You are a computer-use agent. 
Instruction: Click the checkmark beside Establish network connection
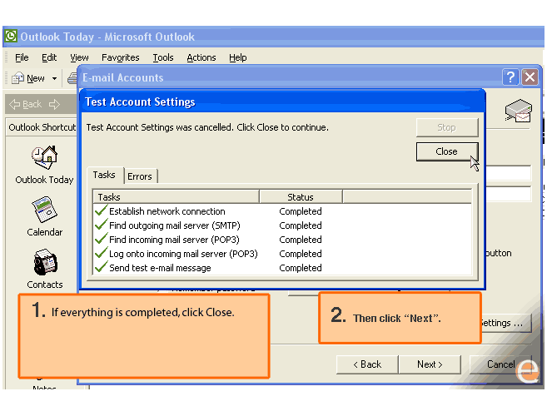[101, 210]
